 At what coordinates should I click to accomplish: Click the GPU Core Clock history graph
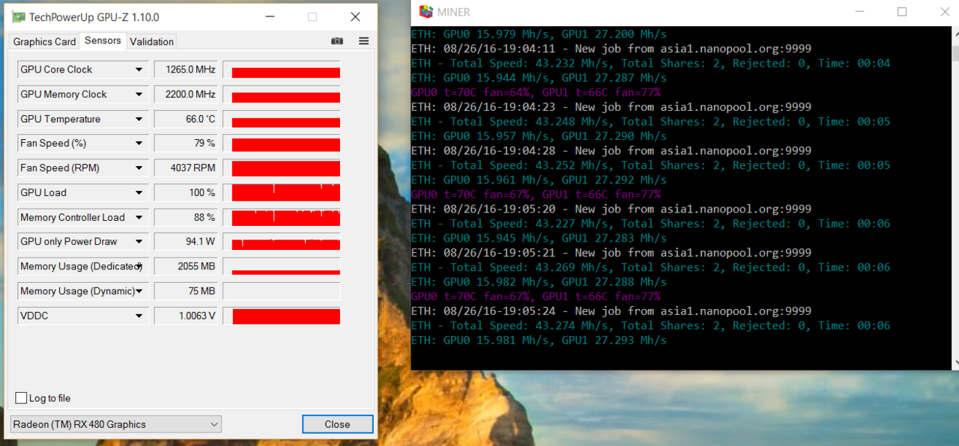[x=282, y=70]
